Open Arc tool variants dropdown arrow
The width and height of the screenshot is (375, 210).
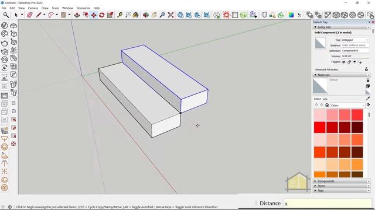[57, 15]
